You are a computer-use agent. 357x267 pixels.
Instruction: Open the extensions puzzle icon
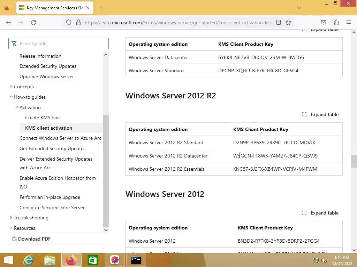click(336, 22)
